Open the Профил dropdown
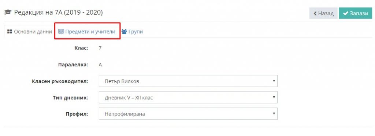 (188, 114)
